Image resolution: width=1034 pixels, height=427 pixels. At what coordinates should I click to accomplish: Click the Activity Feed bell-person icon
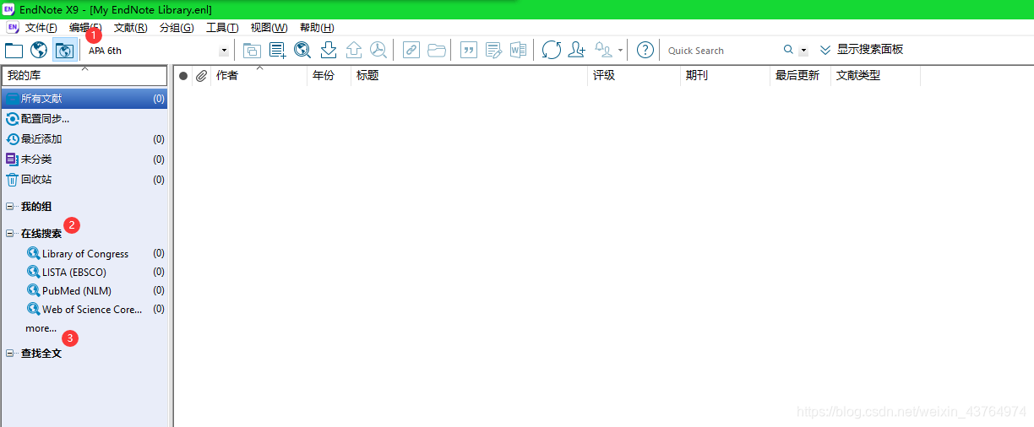point(603,51)
